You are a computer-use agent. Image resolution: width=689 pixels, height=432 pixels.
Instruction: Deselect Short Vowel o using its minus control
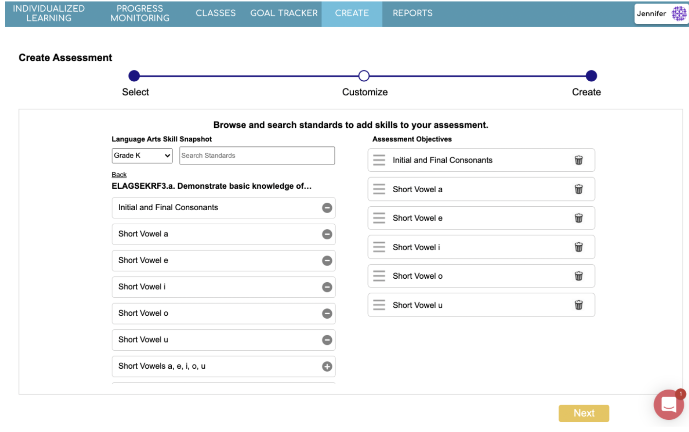[326, 313]
